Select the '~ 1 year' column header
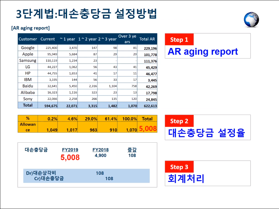The height and width of the screenshot is (209, 279). 68,39
